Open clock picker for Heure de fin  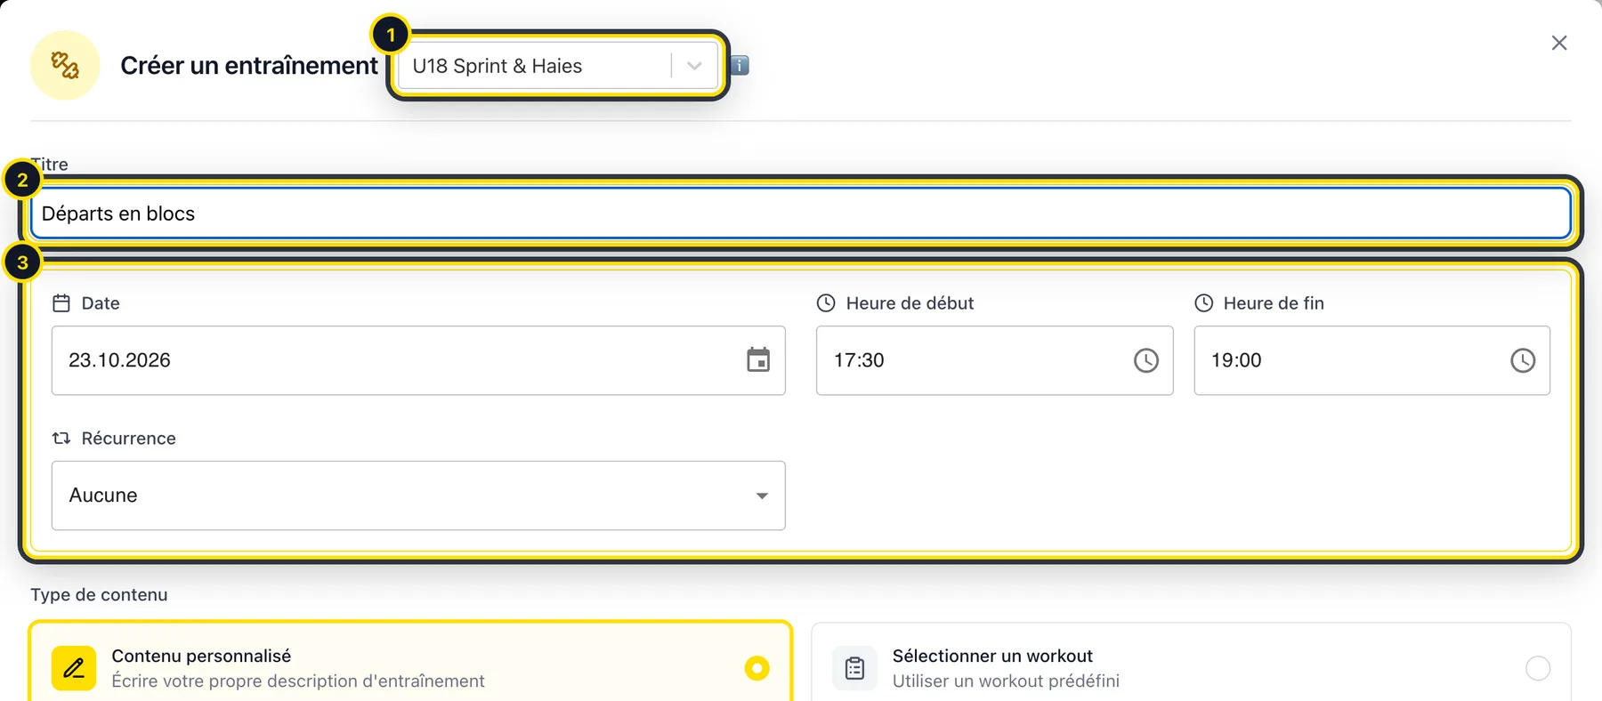(x=1523, y=360)
